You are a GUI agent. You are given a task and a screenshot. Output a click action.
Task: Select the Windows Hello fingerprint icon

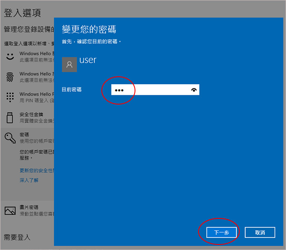[10, 77]
